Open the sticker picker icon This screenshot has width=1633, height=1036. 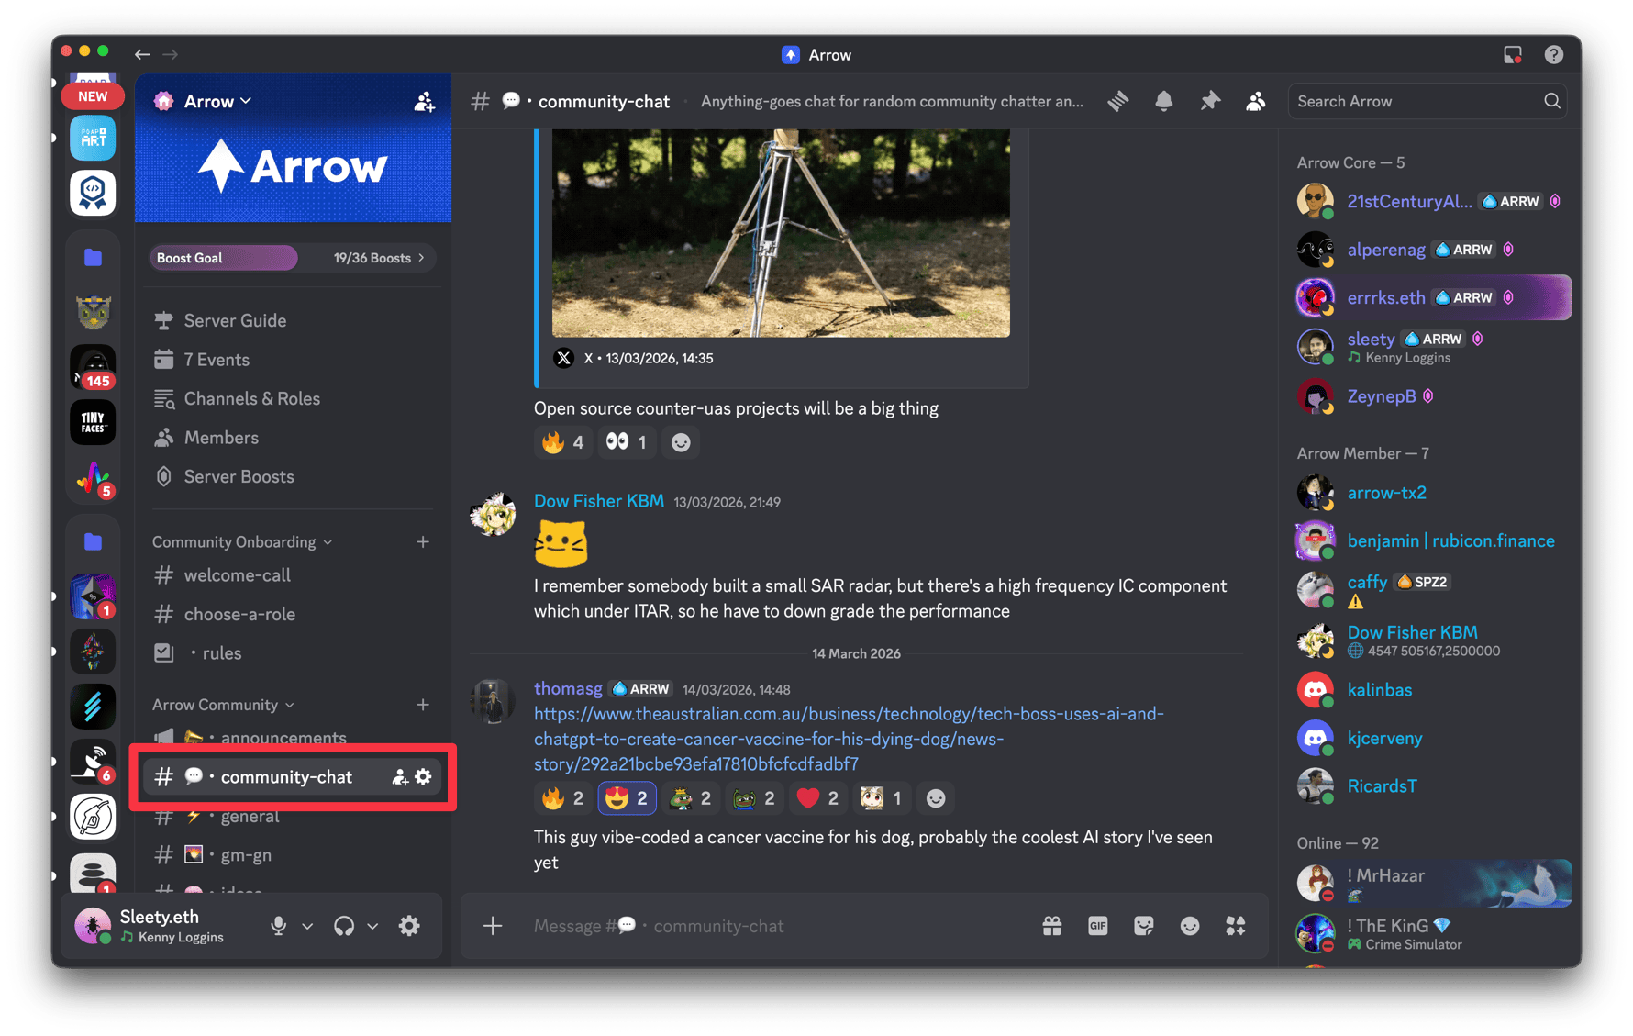pyautogui.click(x=1144, y=926)
